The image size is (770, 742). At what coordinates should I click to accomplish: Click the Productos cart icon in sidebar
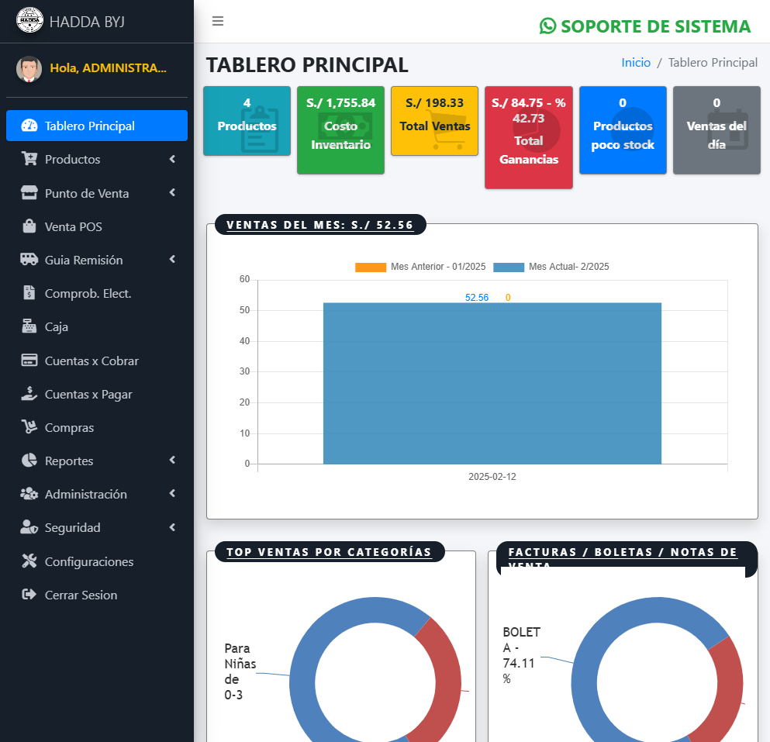click(29, 159)
